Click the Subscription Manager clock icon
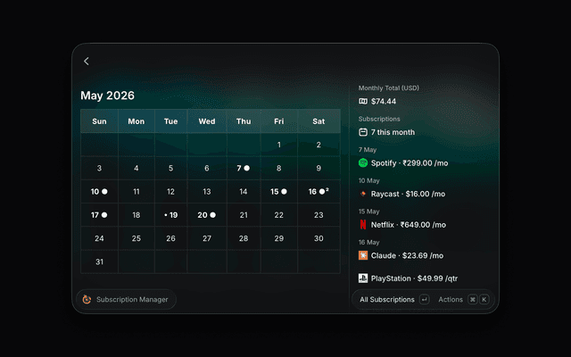 click(x=87, y=300)
